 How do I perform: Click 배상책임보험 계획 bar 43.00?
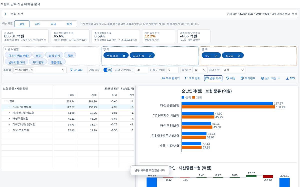(x=197, y=127)
